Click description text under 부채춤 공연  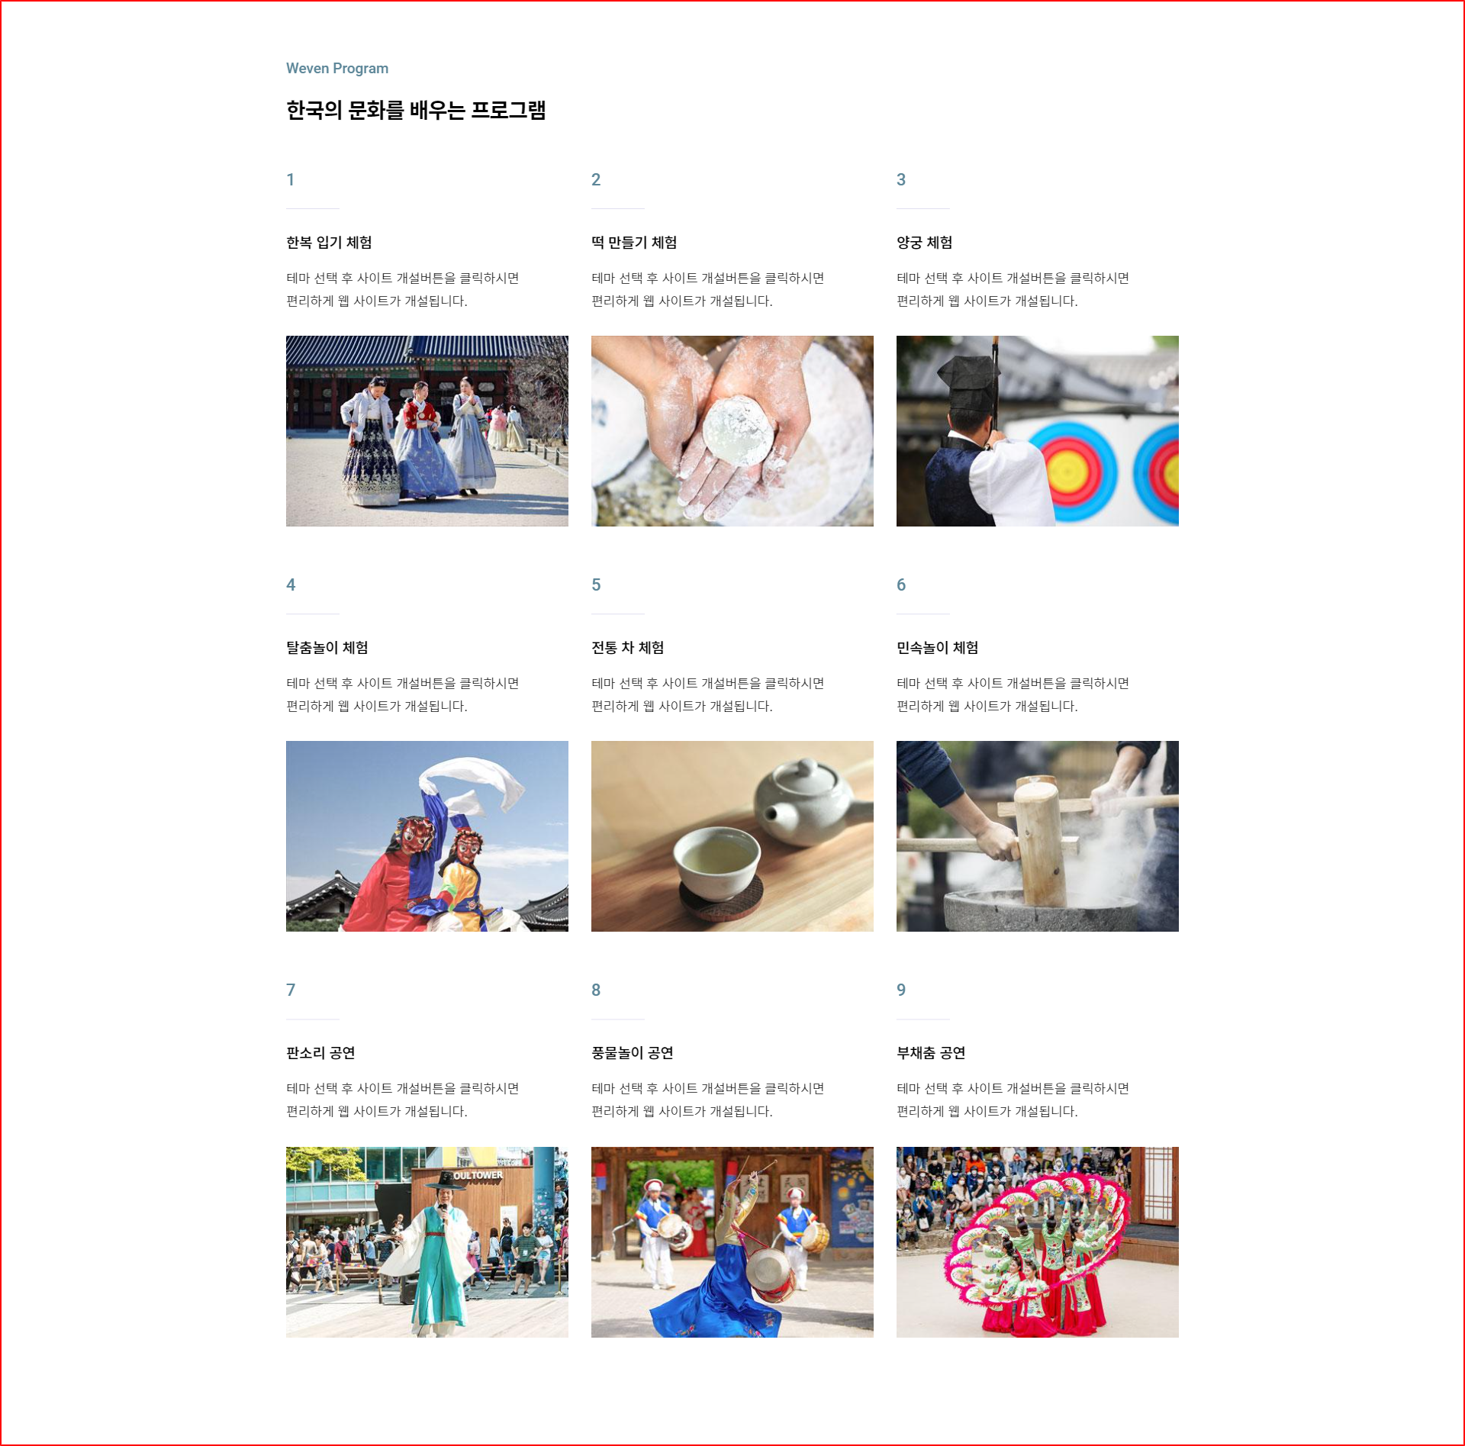click(x=1013, y=1100)
